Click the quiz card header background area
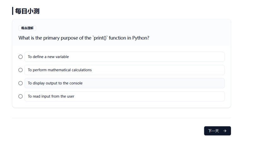Screen dimensions: 254x143 coord(122,33)
